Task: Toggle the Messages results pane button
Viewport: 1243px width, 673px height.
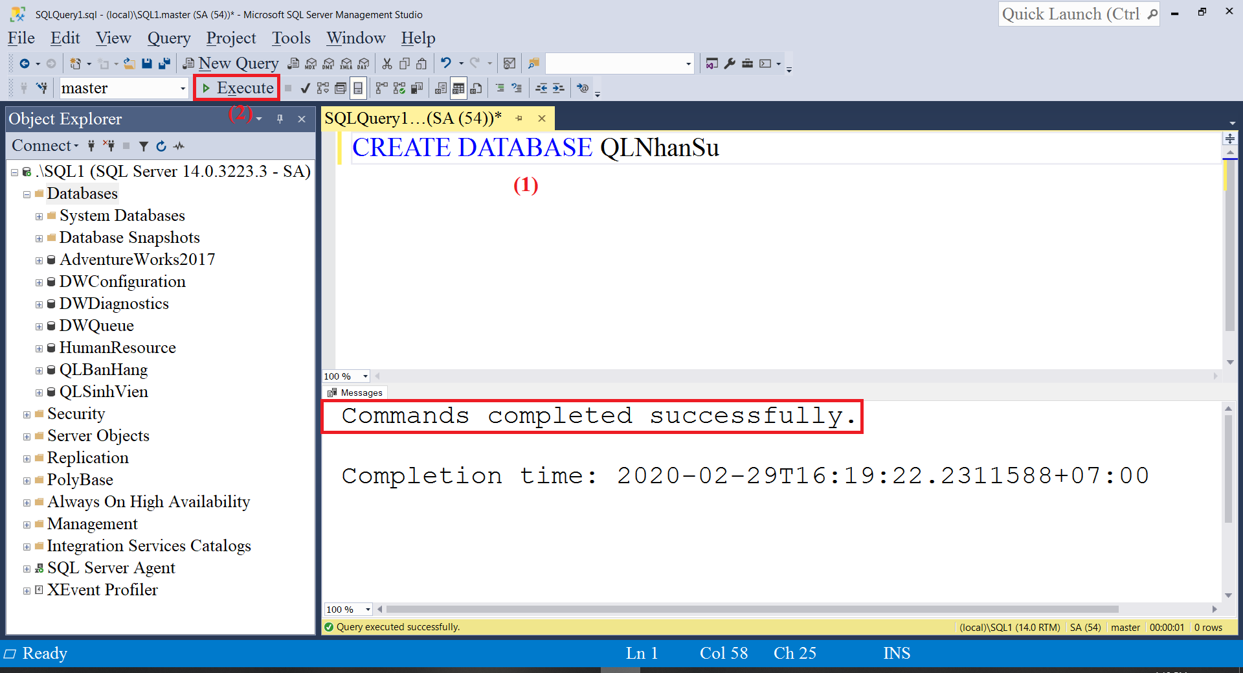Action: pyautogui.click(x=355, y=392)
